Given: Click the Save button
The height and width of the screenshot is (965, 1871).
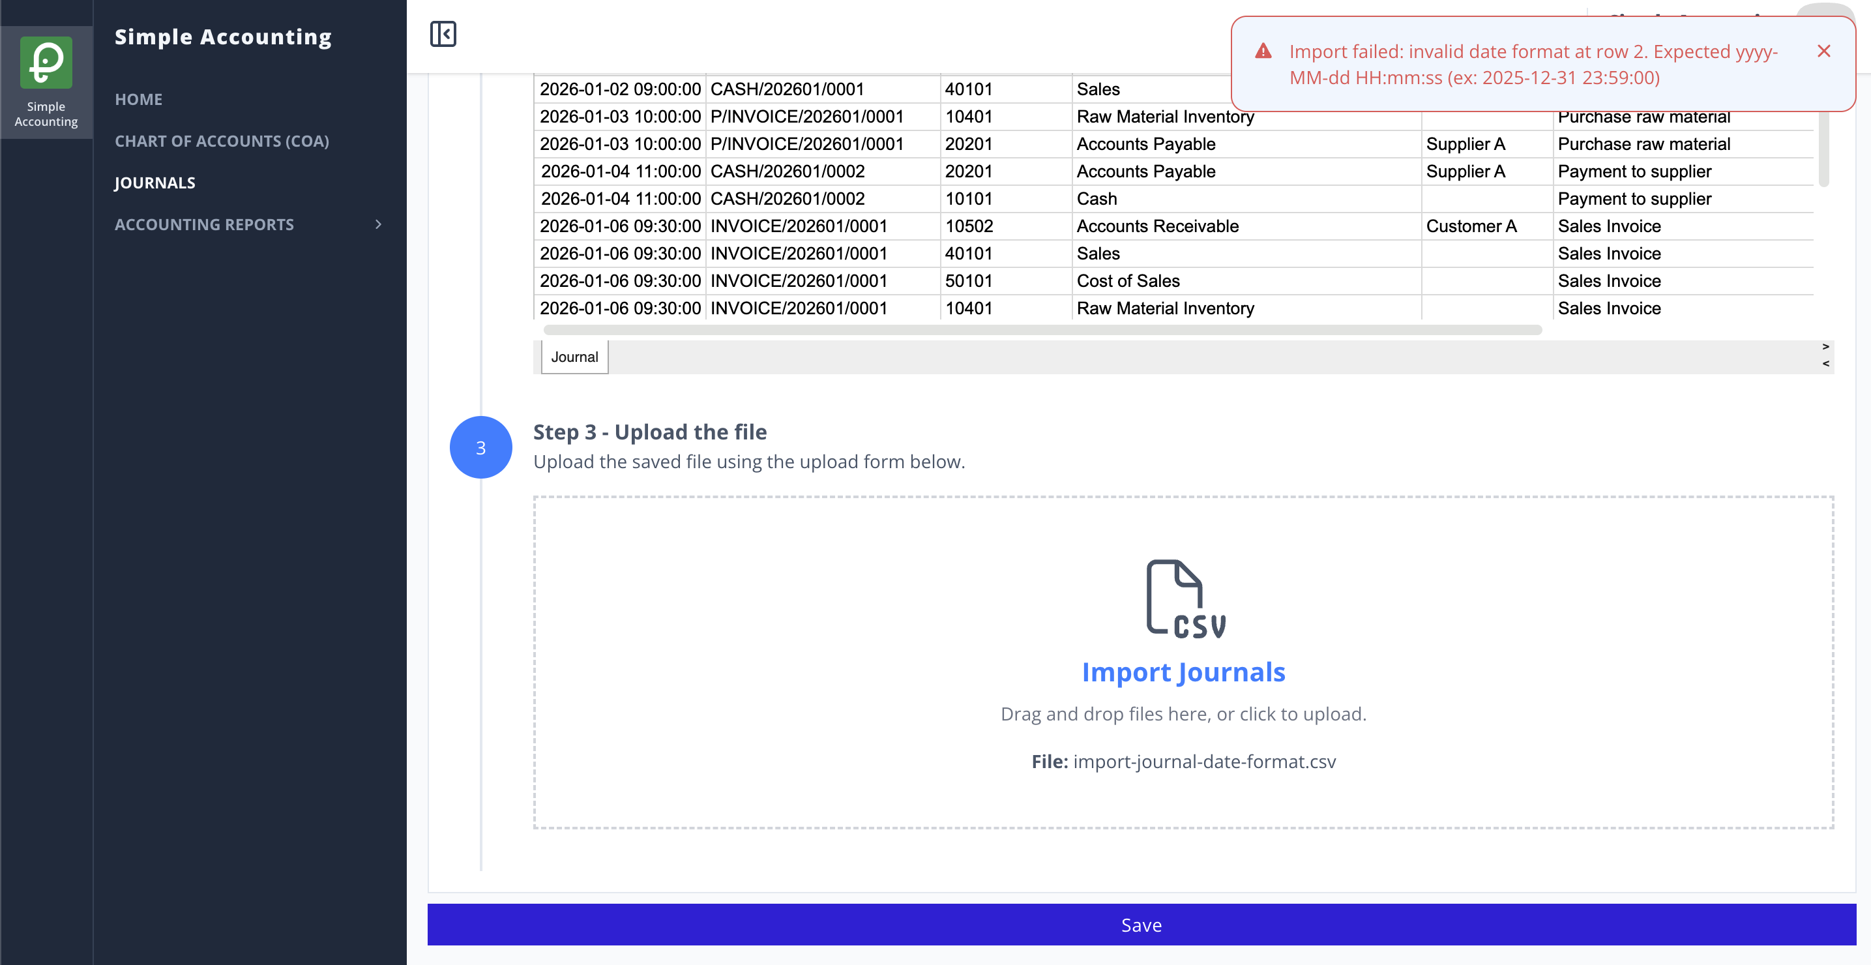Looking at the screenshot, I should click(1141, 925).
